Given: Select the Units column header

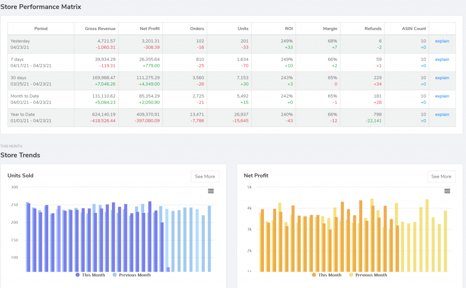Looking at the screenshot, I should coord(229,29).
